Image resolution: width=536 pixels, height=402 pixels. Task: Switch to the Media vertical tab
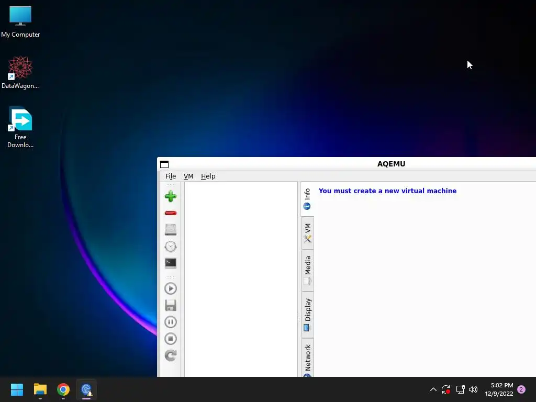pyautogui.click(x=307, y=271)
